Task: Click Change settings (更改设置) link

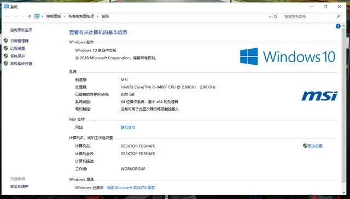Action: coord(315,146)
